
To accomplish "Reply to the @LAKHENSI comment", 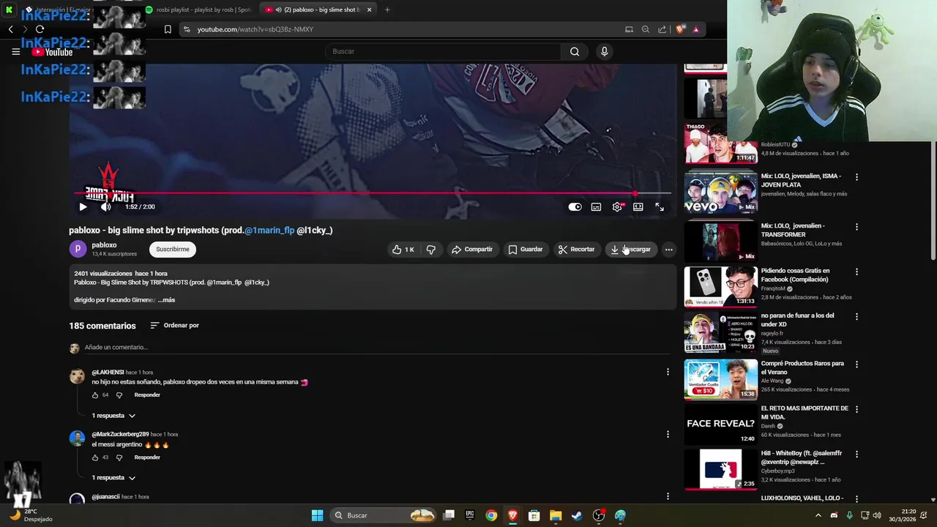I will tap(147, 395).
